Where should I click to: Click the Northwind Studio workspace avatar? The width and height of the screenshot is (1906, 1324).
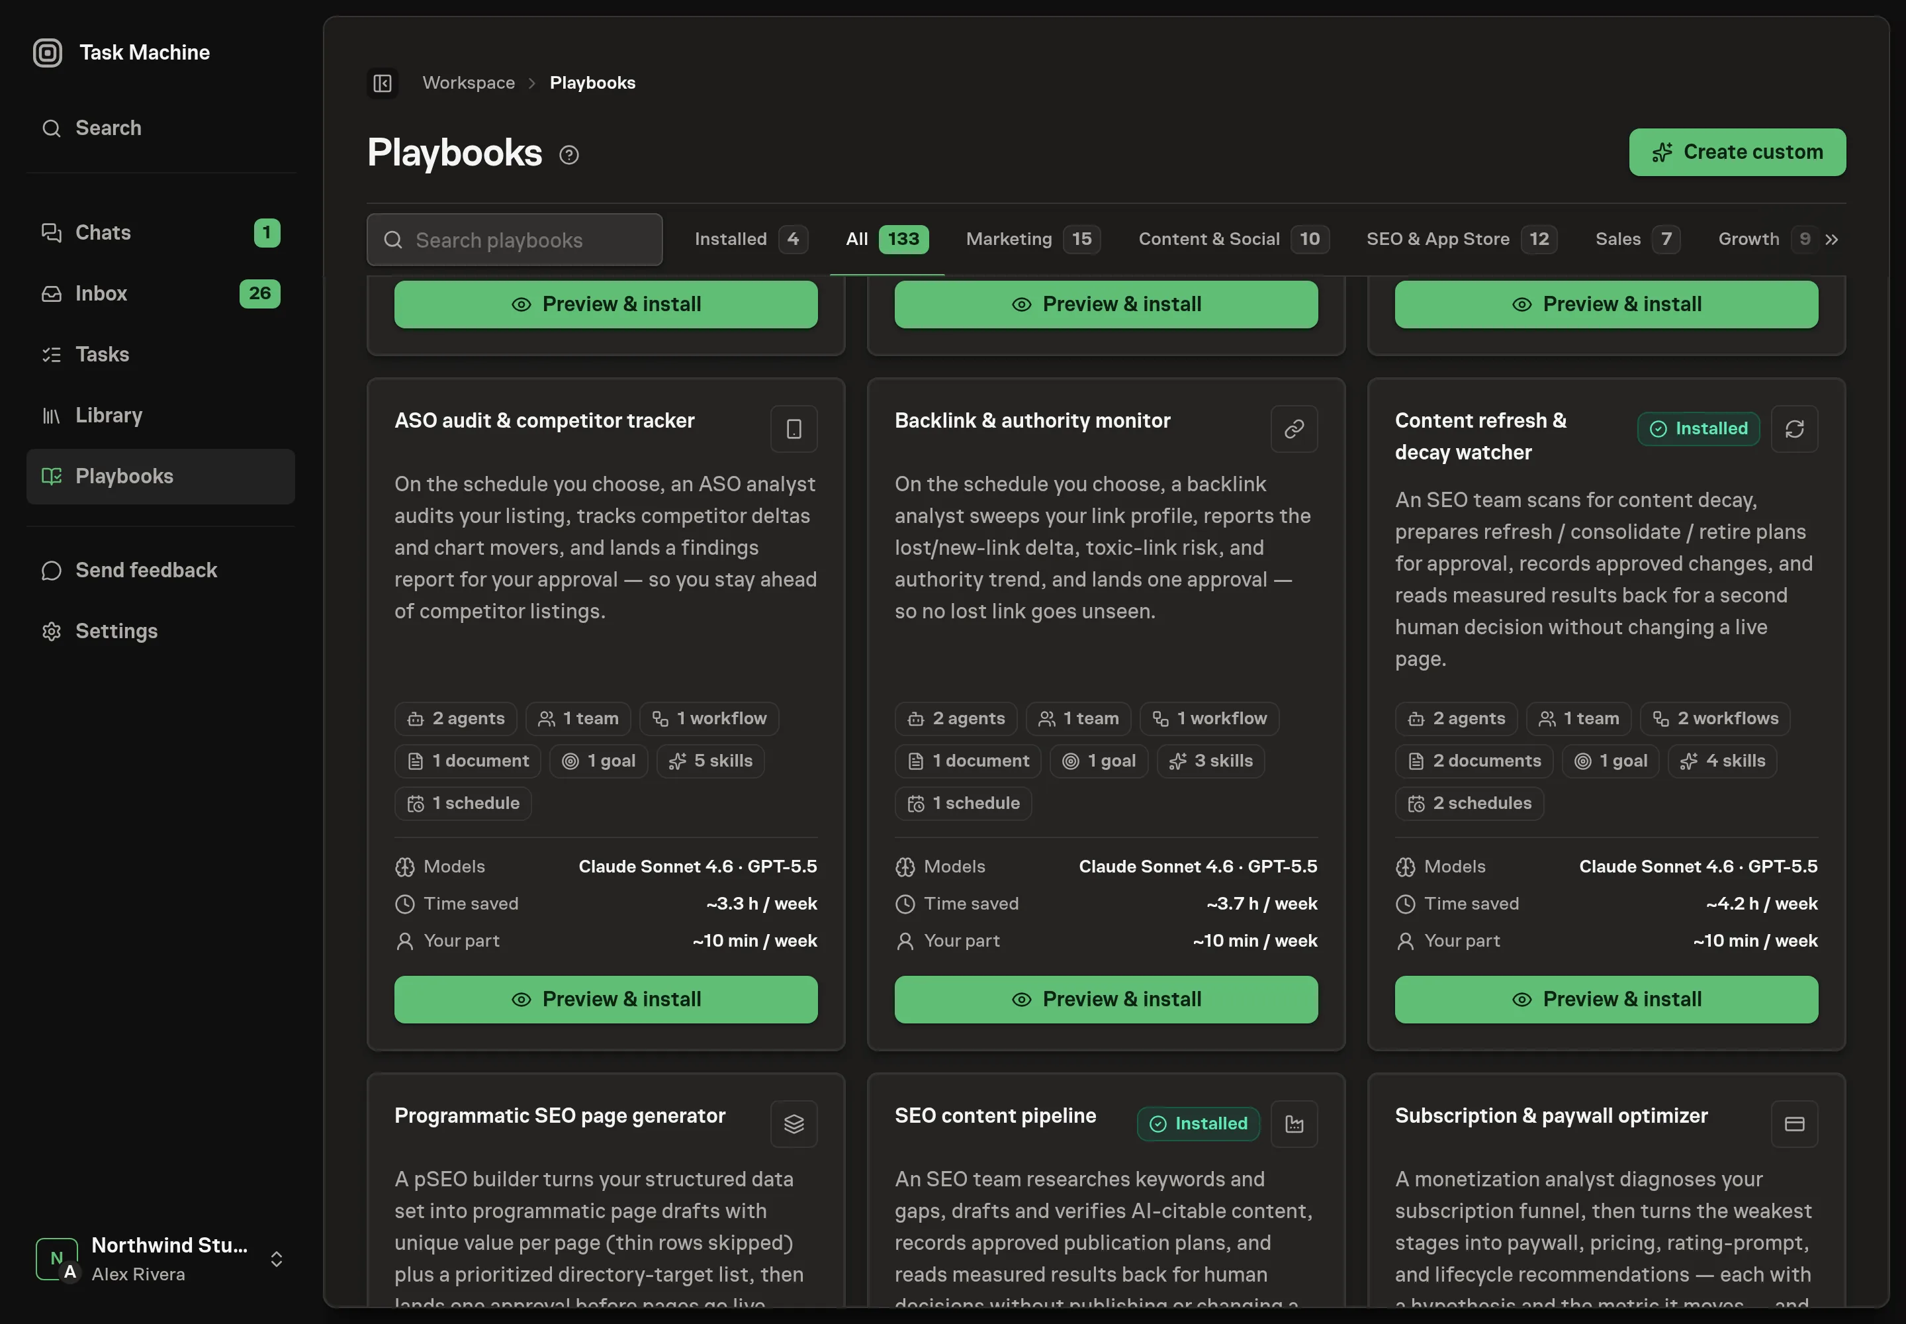[x=57, y=1258]
